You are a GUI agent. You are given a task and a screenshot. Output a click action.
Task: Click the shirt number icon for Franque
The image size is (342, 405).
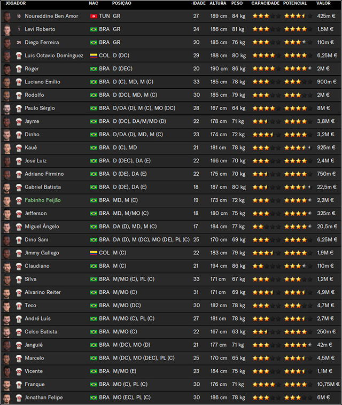[19, 385]
